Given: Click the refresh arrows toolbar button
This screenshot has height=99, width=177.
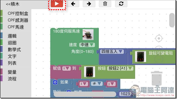Looking at the screenshot, I should [121, 4].
